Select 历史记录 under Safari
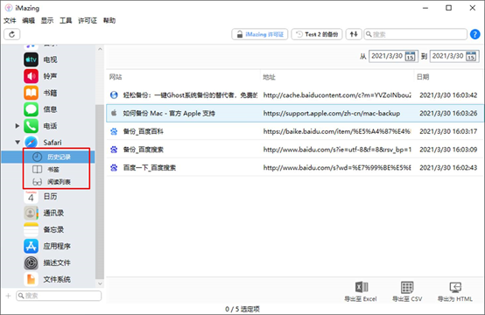485x315 pixels. (48, 157)
